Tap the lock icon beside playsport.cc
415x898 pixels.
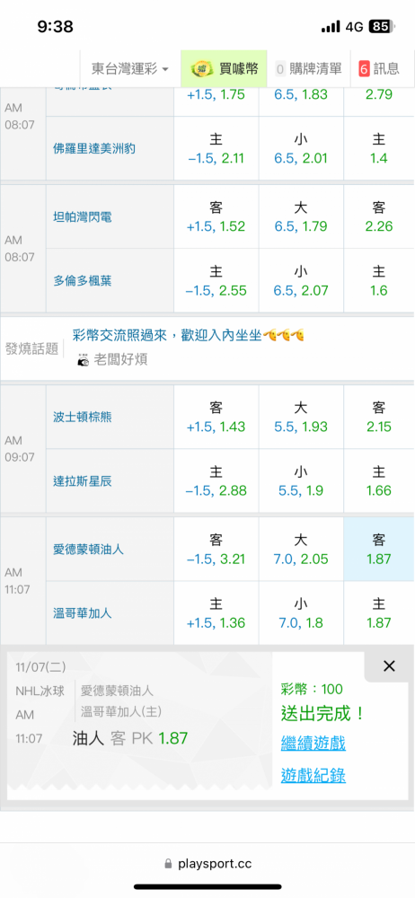tap(168, 863)
